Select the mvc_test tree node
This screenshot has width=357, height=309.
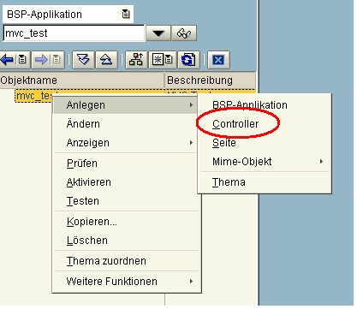click(33, 96)
